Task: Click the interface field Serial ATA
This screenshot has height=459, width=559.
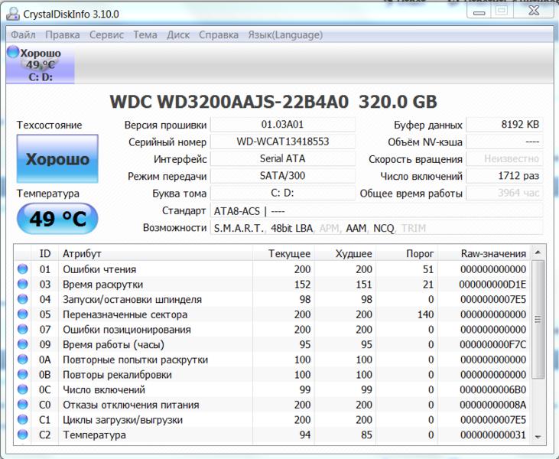Action: point(283,158)
